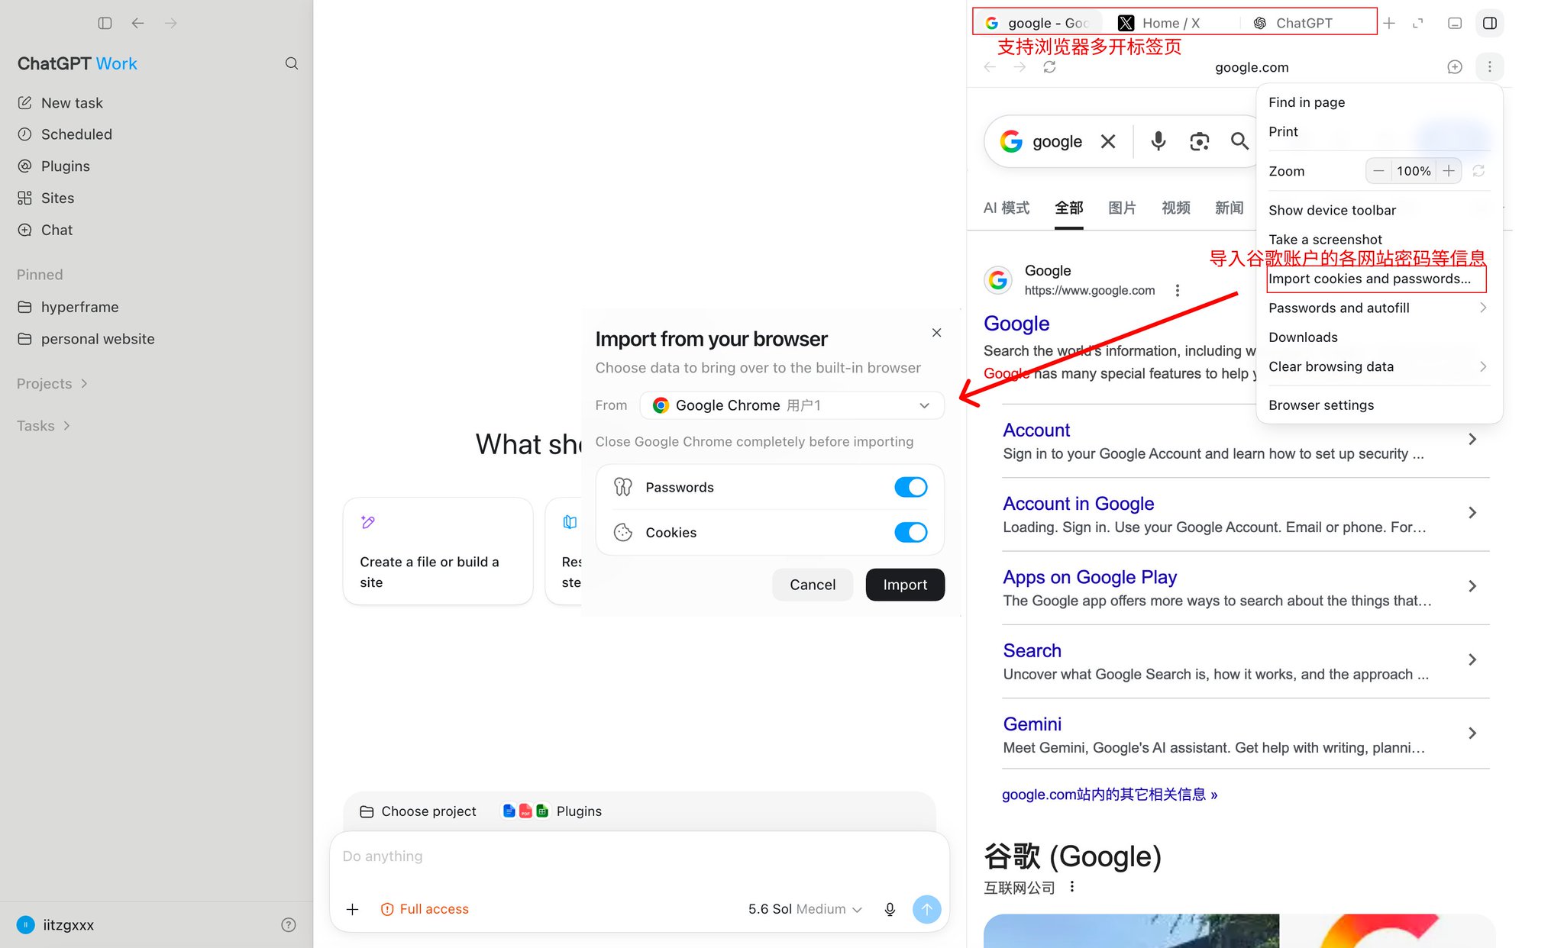Click the sidebar search magnifier icon
Viewport: 1564px width, 948px height.
tap(291, 63)
